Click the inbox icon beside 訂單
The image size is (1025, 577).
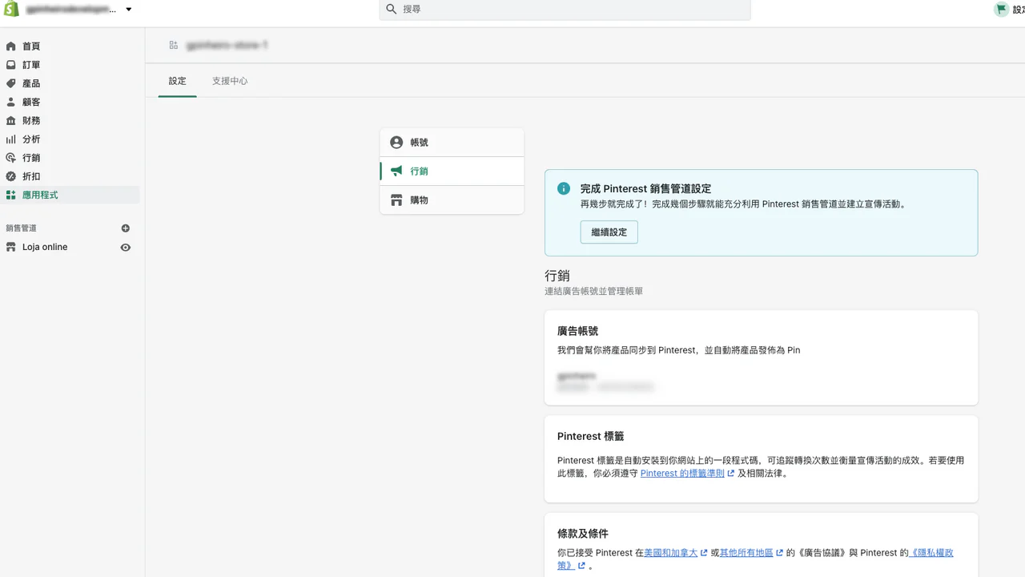coord(10,65)
